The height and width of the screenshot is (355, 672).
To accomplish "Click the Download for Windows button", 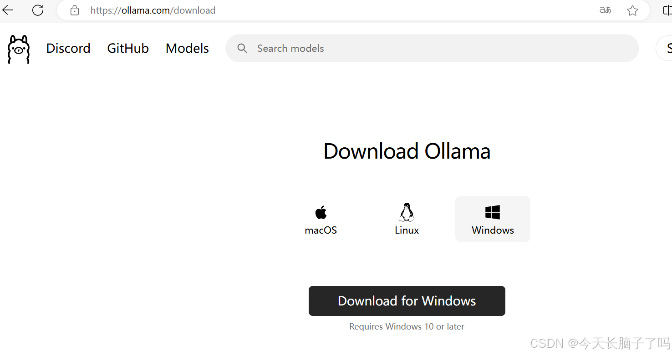I will click(407, 301).
